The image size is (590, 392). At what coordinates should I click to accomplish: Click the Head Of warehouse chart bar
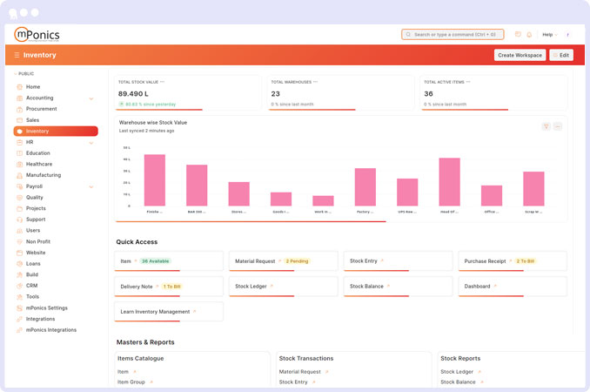point(449,182)
